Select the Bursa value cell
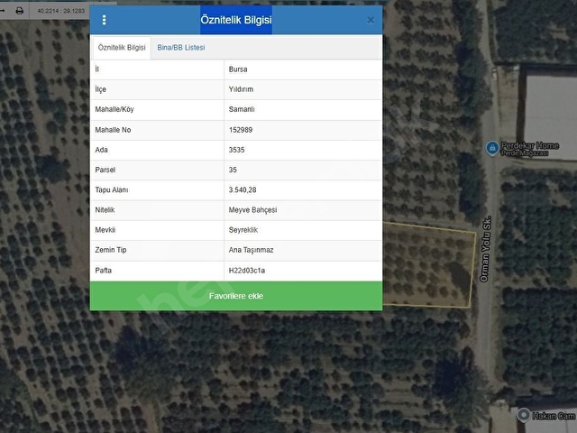Screen dimensions: 577x433 tap(238, 69)
